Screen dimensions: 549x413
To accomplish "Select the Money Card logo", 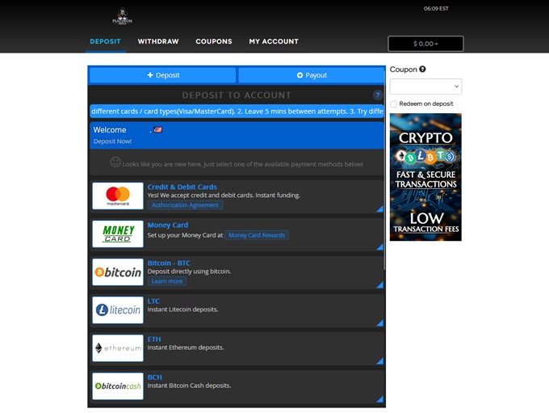I will [x=118, y=234].
